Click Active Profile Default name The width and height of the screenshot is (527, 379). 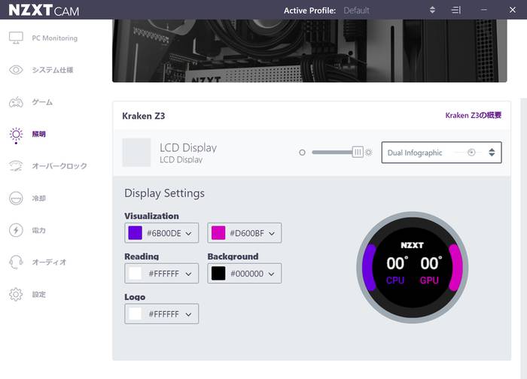[356, 11]
